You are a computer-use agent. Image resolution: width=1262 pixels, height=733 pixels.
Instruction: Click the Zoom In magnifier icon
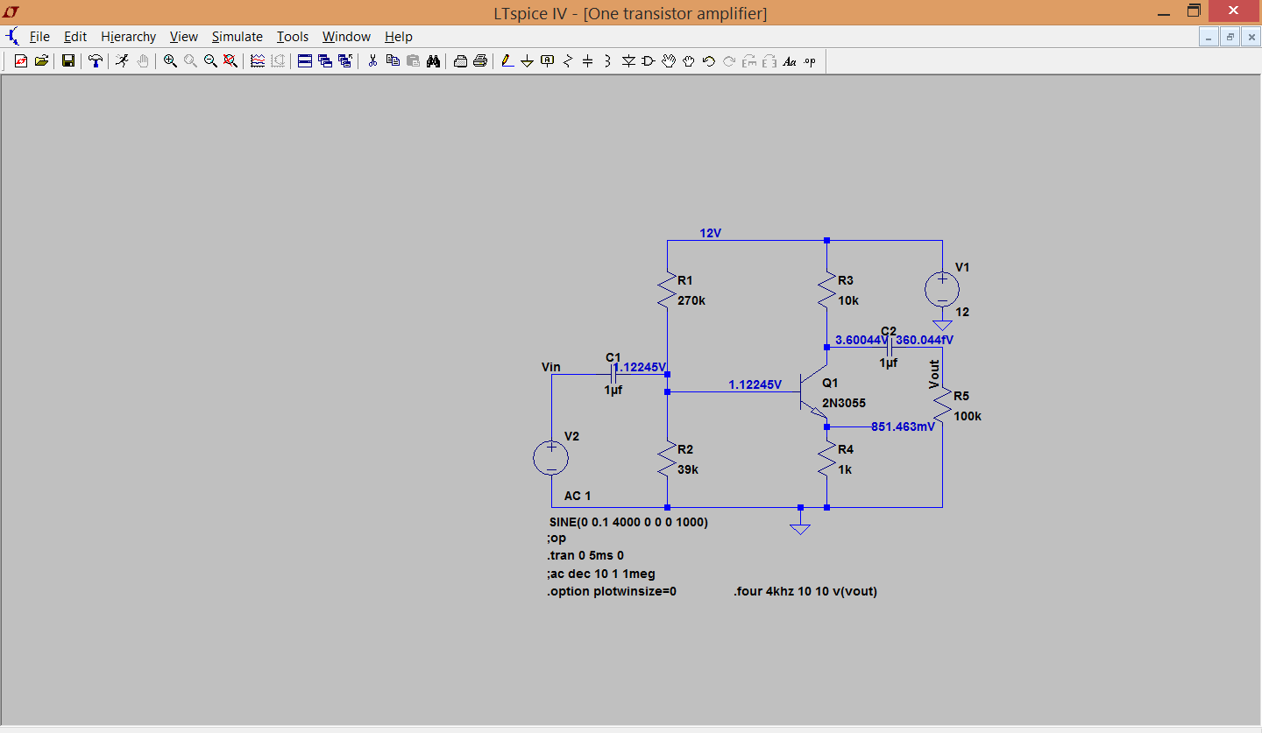tap(170, 60)
